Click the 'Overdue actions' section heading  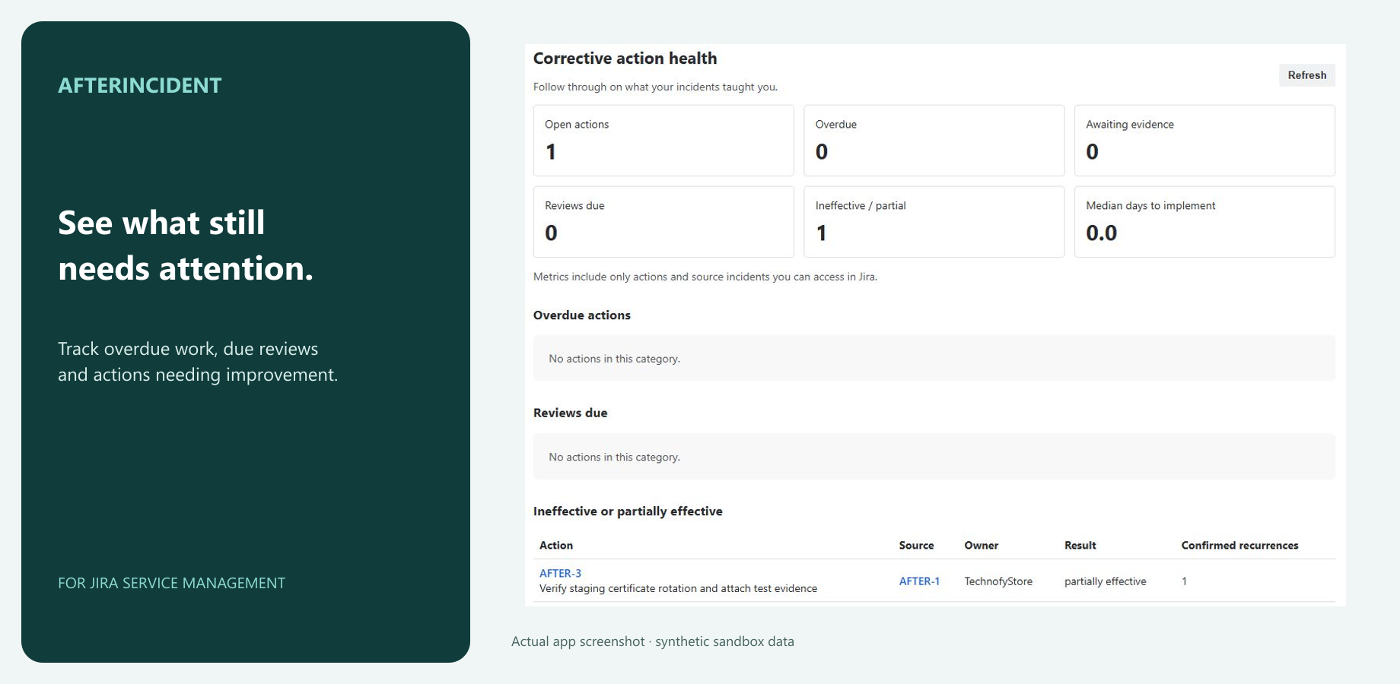[x=581, y=315]
